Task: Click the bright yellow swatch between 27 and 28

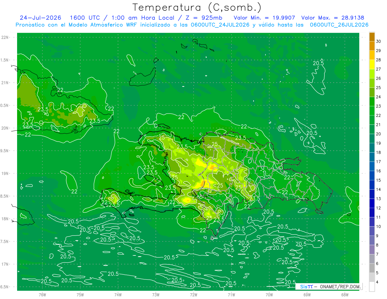Action: (x=372, y=65)
